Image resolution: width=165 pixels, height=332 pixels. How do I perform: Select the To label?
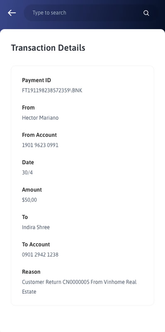(25, 217)
